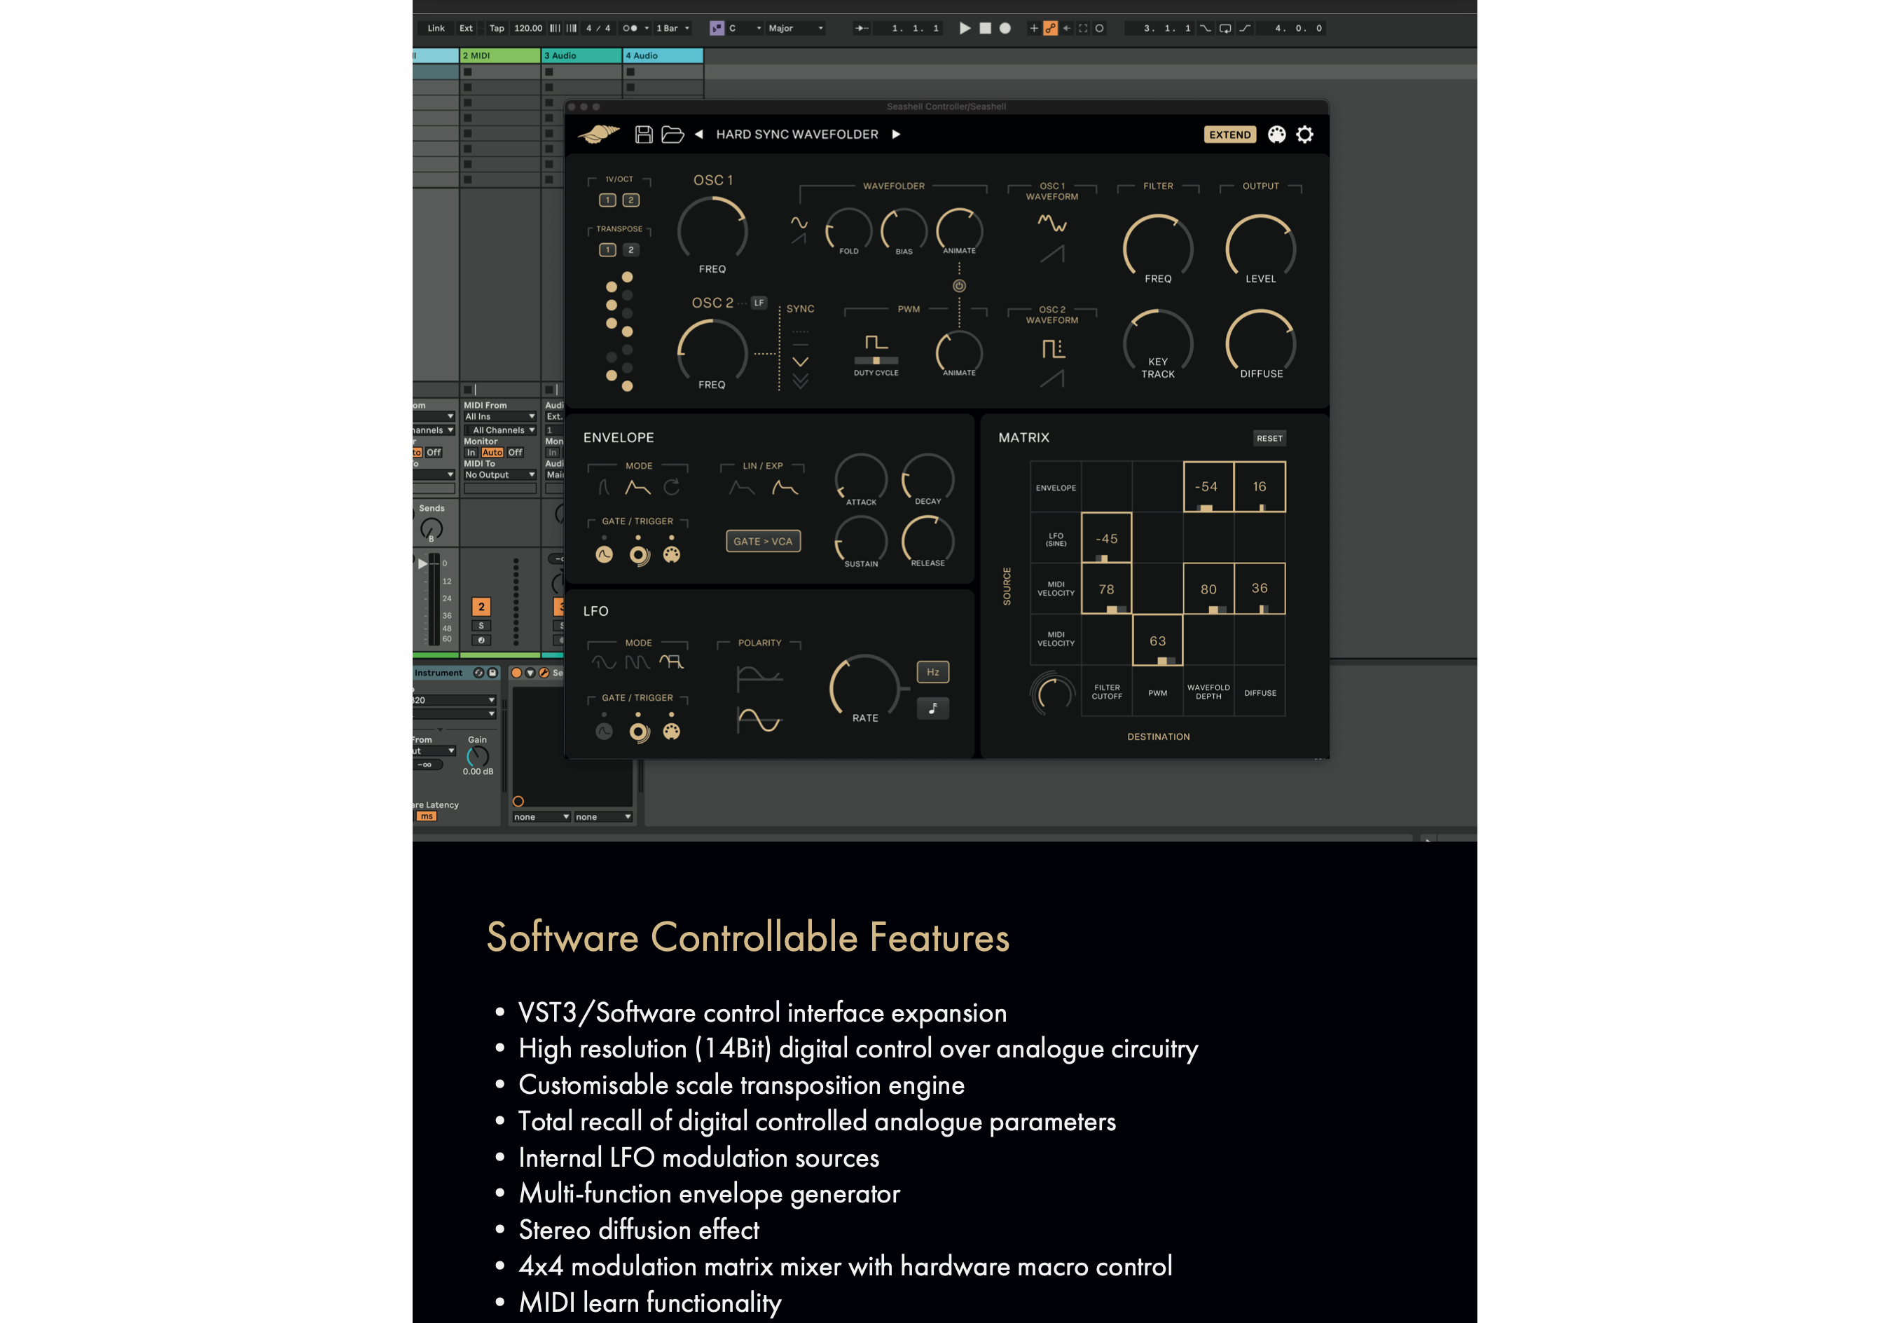The height and width of the screenshot is (1323, 1890).
Task: Click the EXTEND button
Action: click(1230, 135)
